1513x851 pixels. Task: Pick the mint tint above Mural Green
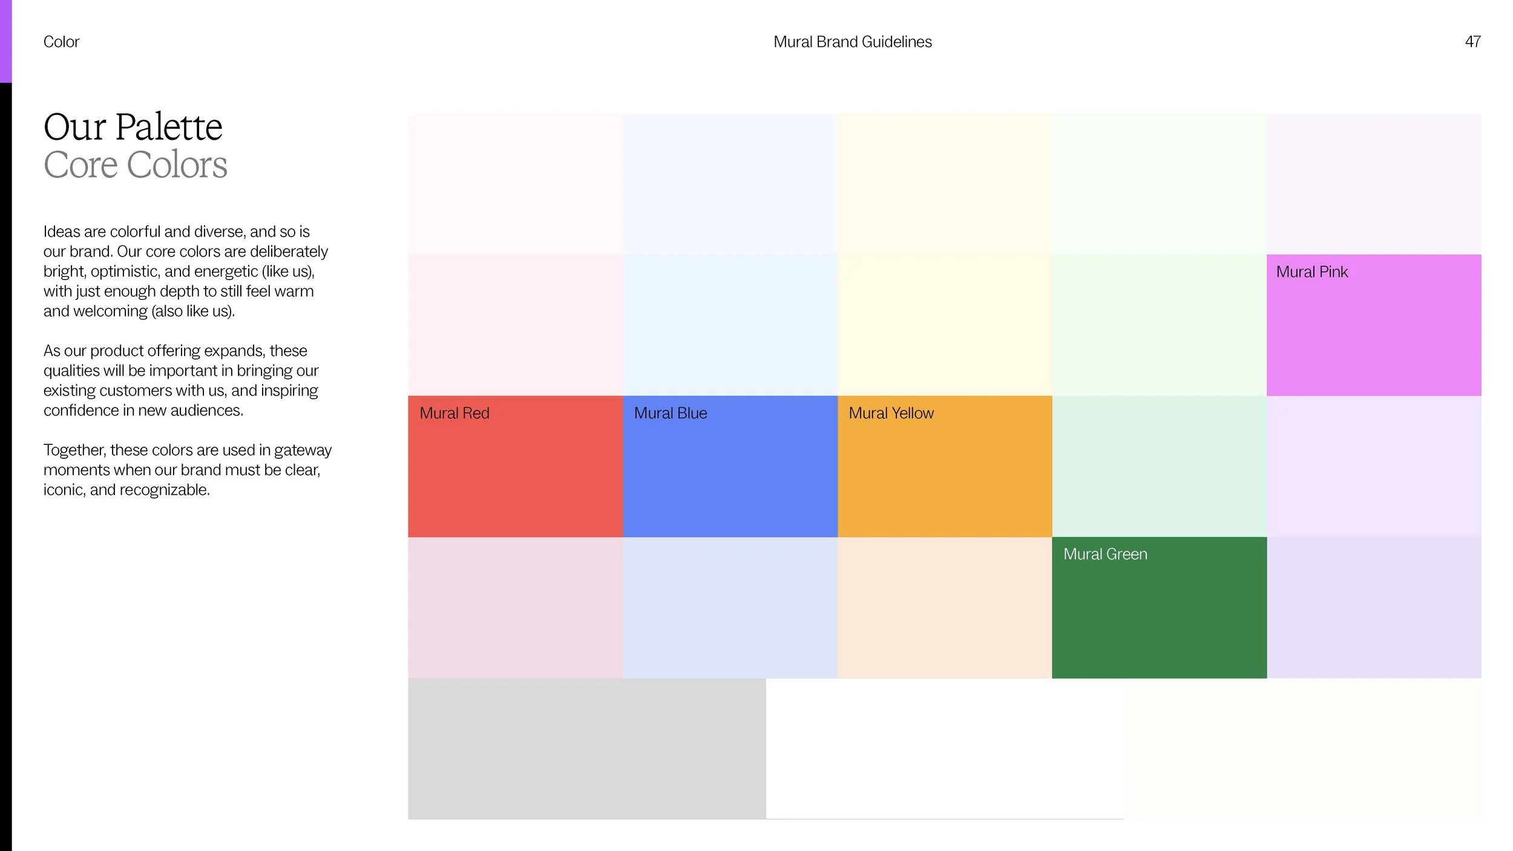pos(1159,466)
